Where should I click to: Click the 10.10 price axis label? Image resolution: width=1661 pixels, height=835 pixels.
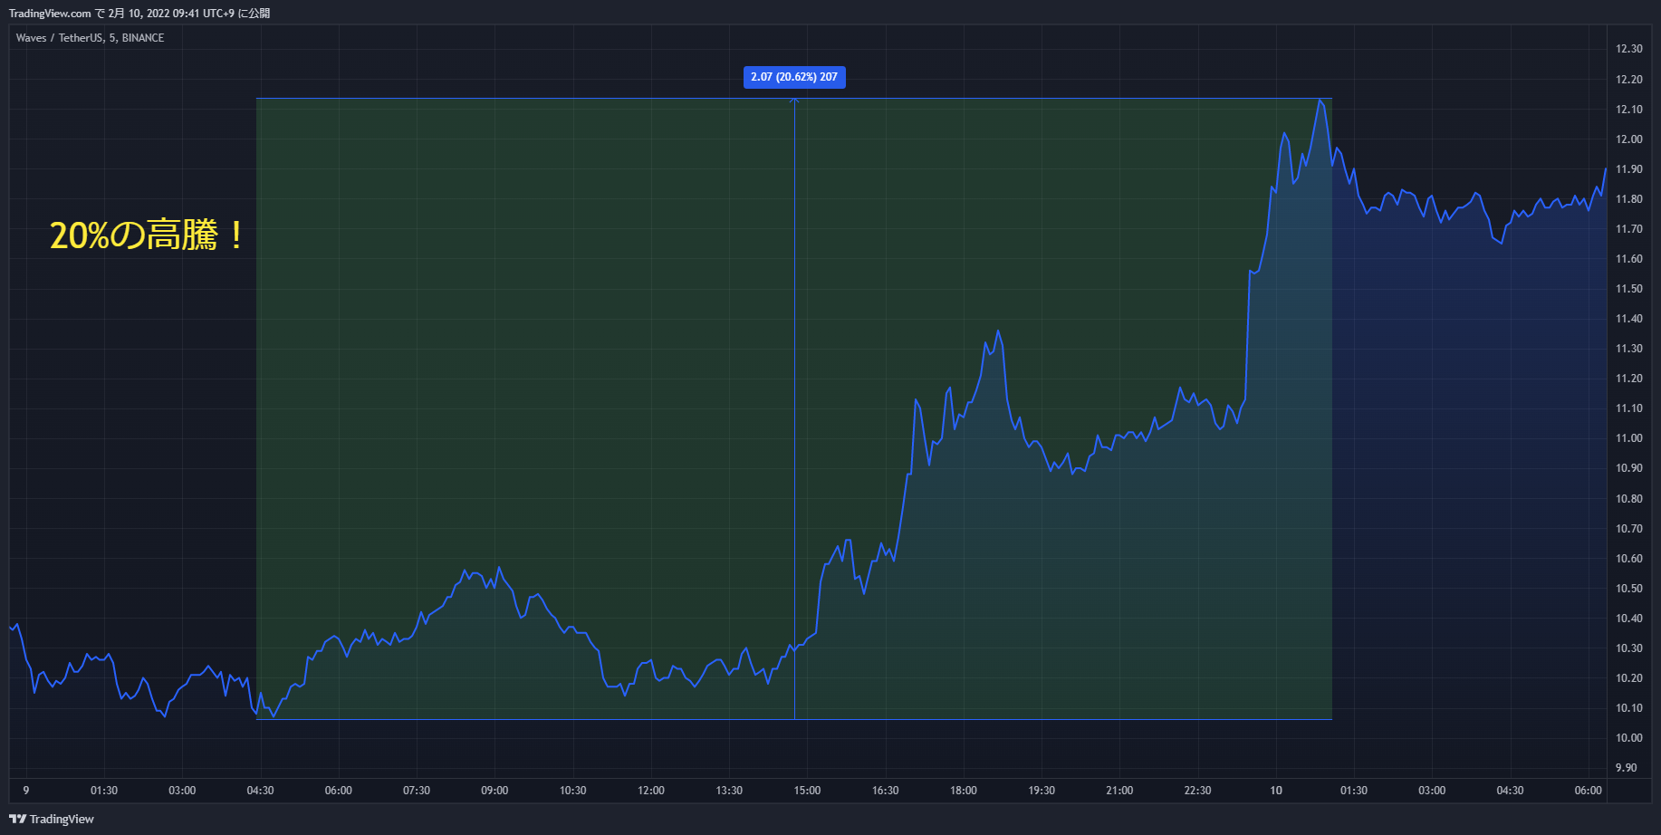[x=1628, y=708]
